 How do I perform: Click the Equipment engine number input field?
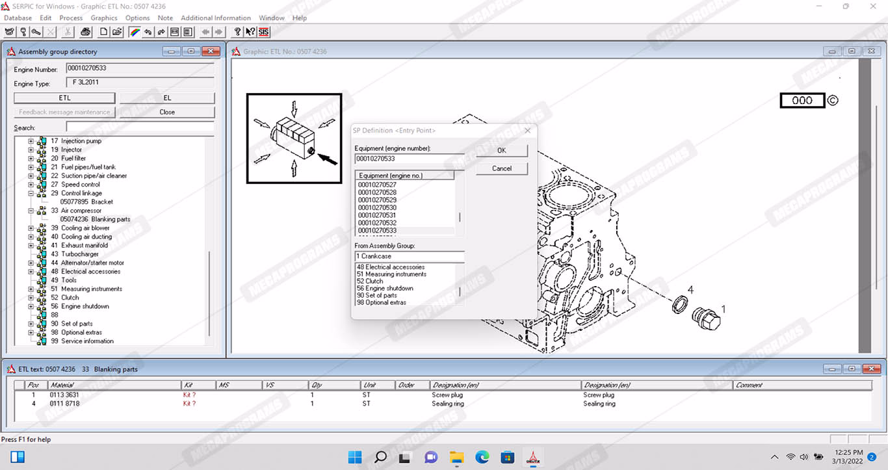tap(410, 159)
